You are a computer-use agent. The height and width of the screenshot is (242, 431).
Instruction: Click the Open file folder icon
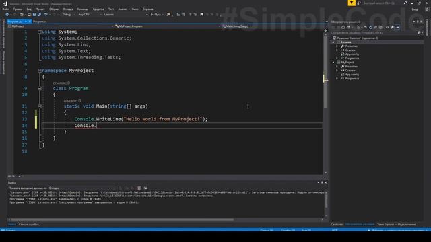(29, 15)
